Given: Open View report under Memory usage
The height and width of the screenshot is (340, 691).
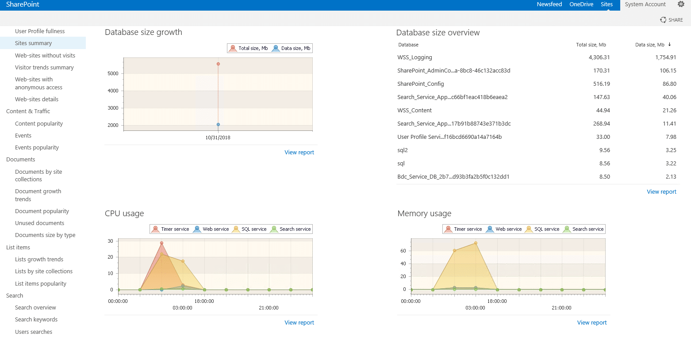Looking at the screenshot, I should pyautogui.click(x=592, y=323).
